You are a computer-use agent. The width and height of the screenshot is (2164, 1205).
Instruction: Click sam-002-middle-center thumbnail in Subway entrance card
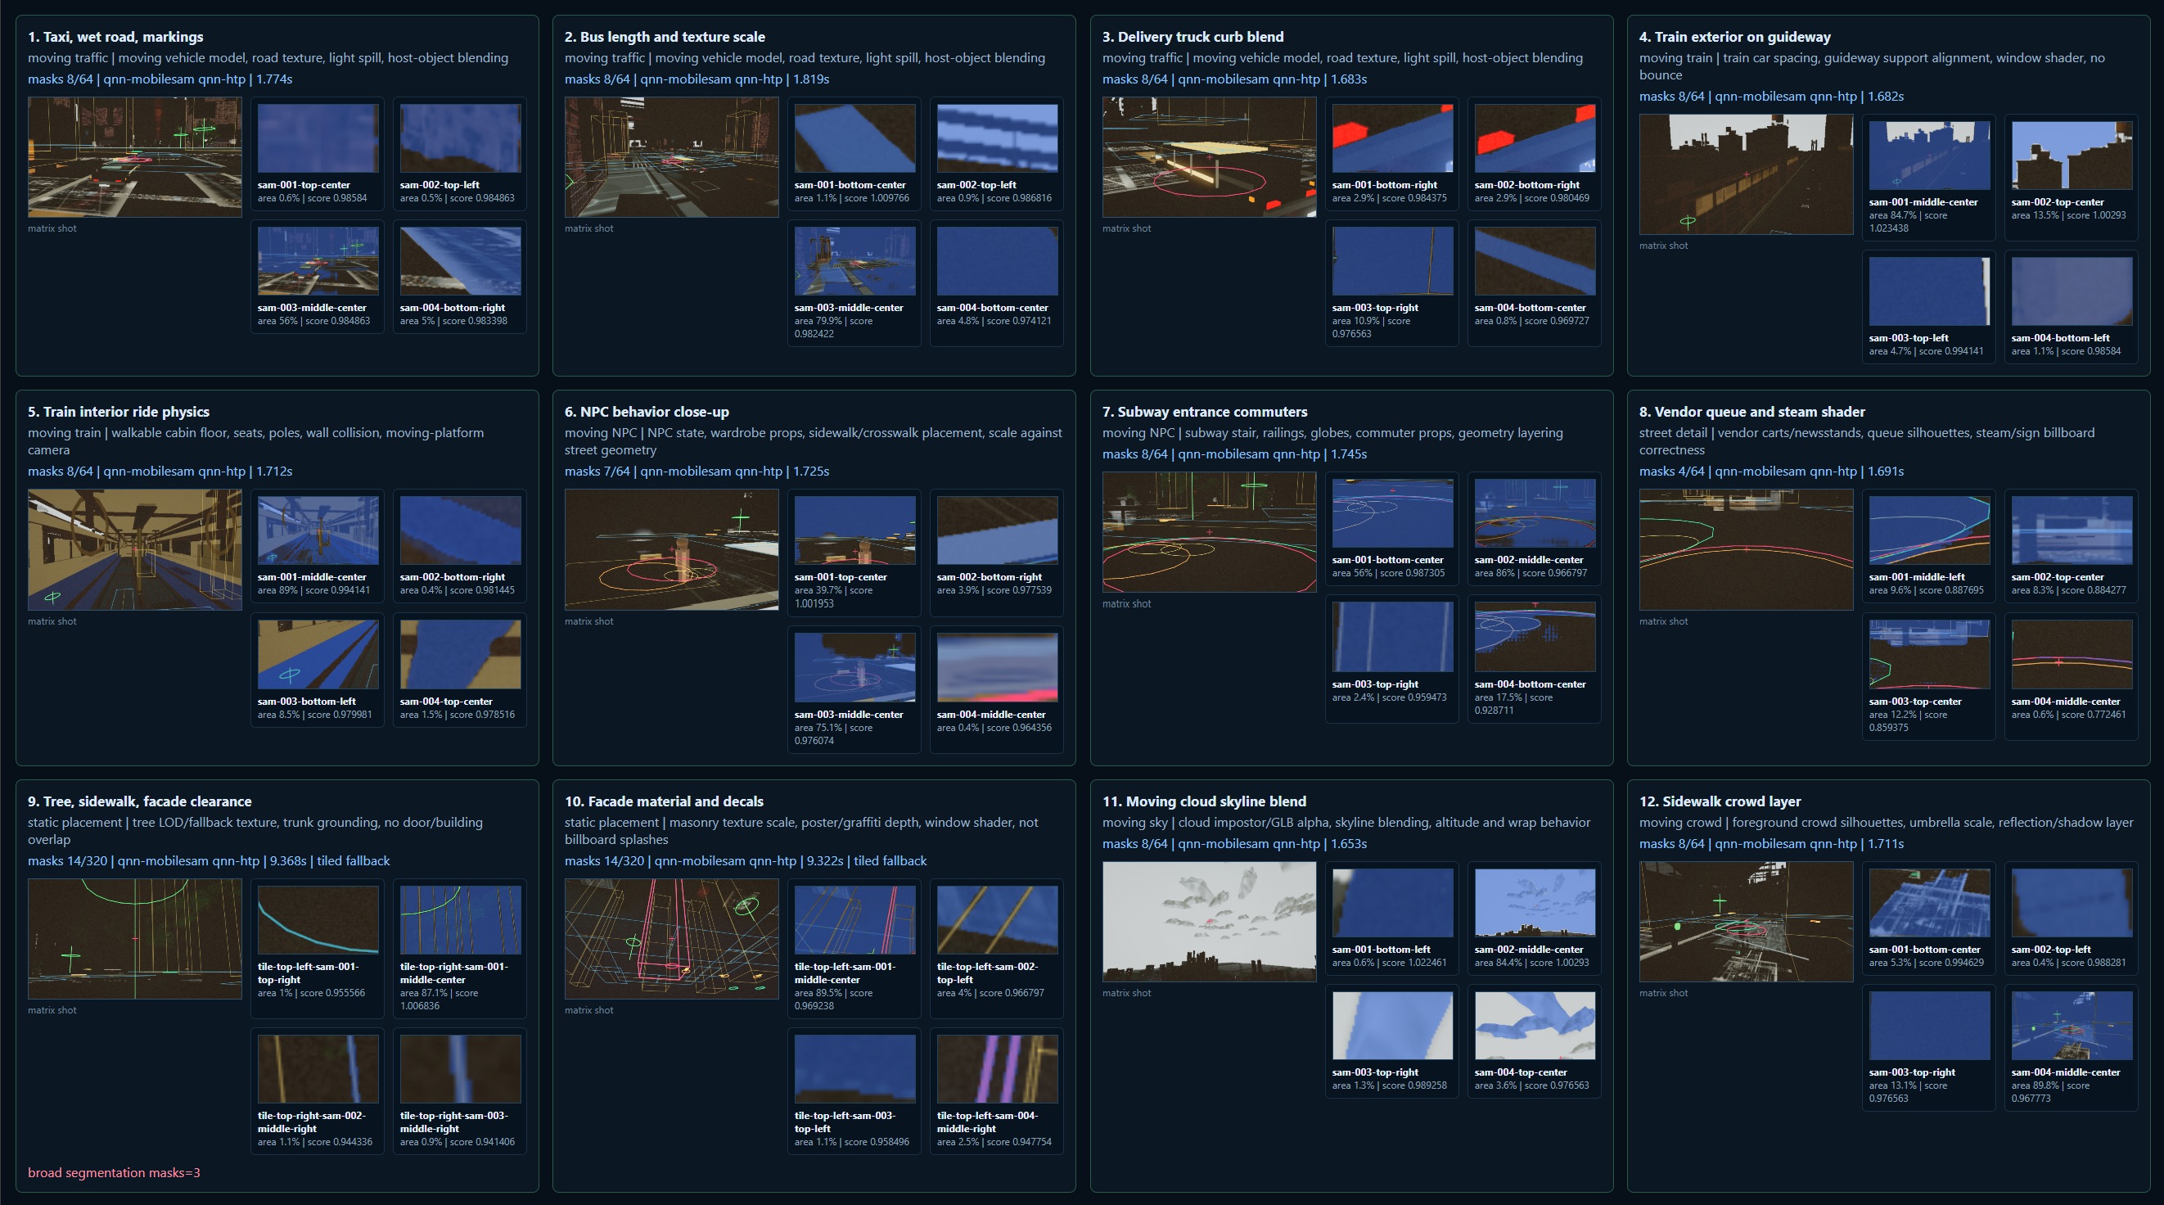click(1535, 513)
